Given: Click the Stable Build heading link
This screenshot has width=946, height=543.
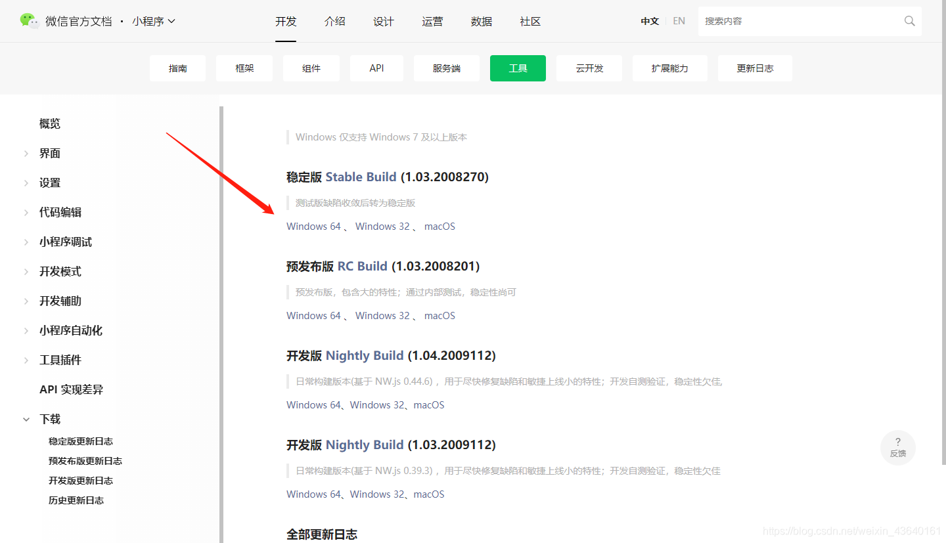Looking at the screenshot, I should [361, 177].
